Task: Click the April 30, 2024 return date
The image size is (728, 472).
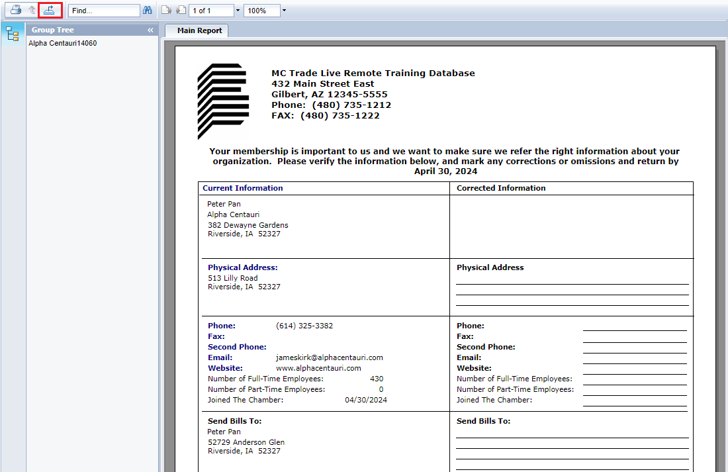Action: coord(445,171)
